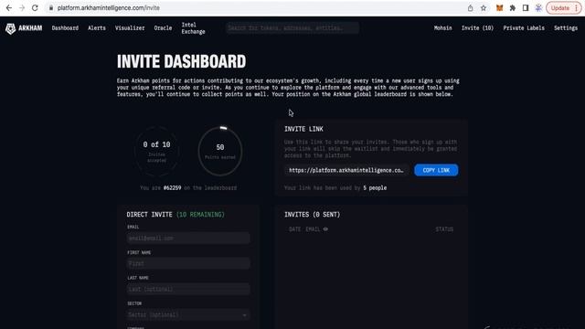This screenshot has height=329, width=585.
Task: Go back with browser back arrow
Action: click(9, 8)
